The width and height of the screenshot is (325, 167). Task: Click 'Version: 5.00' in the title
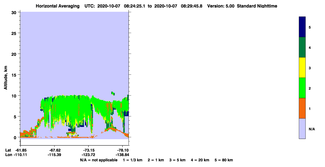(x=221, y=6)
